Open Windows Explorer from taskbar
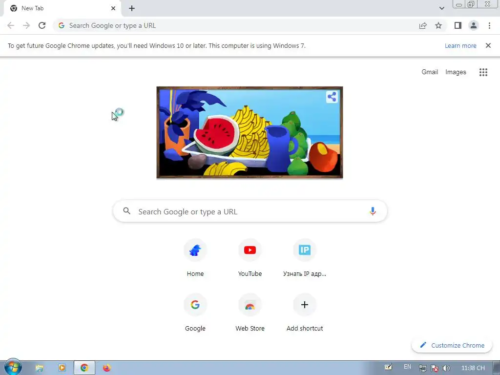 click(x=39, y=368)
